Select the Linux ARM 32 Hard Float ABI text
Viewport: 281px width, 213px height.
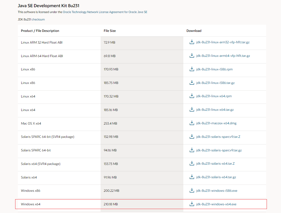[42, 42]
